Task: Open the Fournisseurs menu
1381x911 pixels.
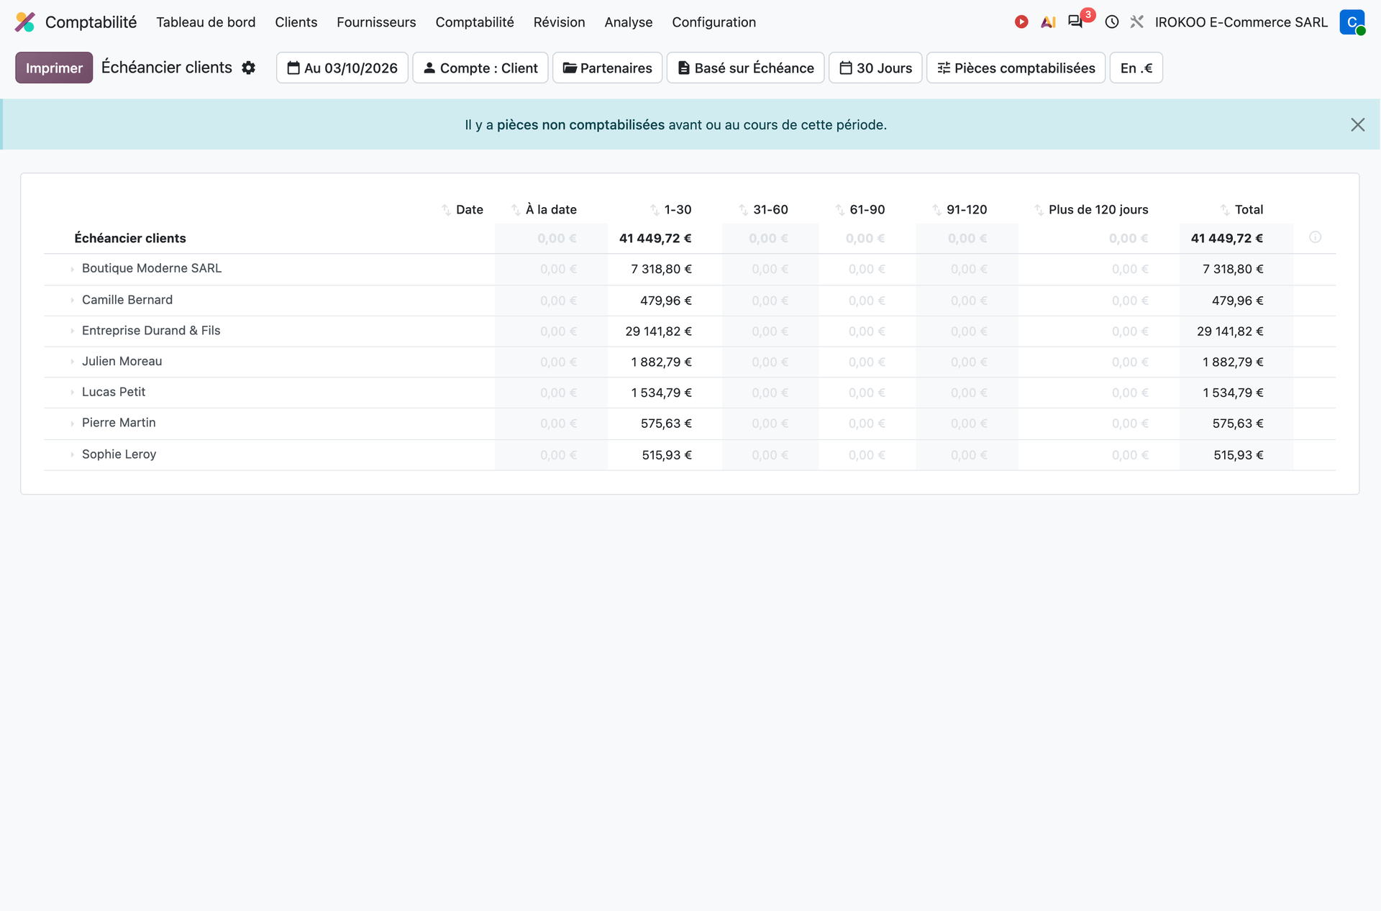Action: 376,22
